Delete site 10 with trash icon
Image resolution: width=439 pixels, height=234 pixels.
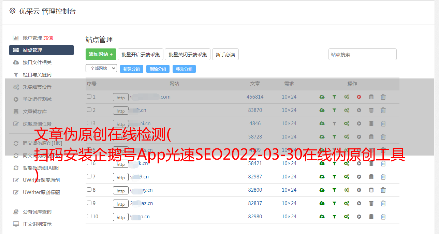(x=383, y=217)
